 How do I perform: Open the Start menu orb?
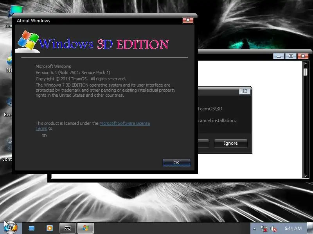pyautogui.click(x=11, y=228)
